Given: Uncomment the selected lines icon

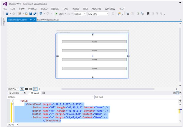Looking at the screenshot, I should (x=142, y=14).
